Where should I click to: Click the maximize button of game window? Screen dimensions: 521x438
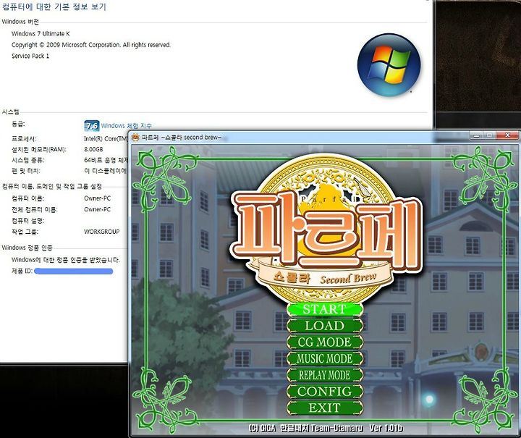pyautogui.click(x=489, y=135)
